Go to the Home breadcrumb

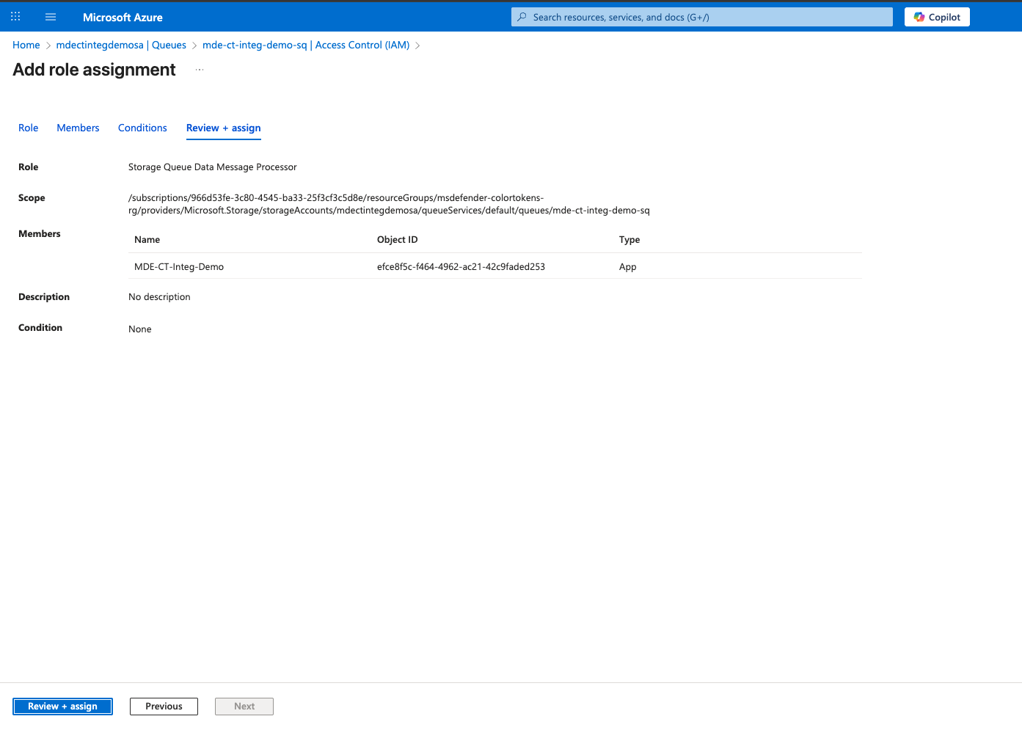tap(26, 45)
